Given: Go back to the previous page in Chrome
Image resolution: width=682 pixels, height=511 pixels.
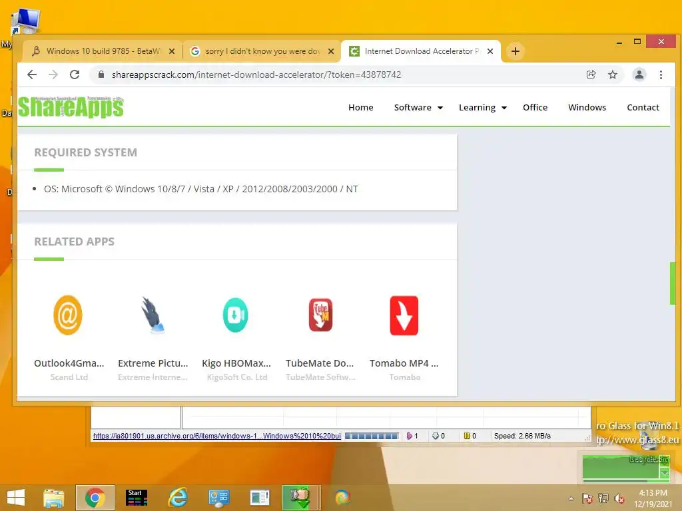Looking at the screenshot, I should [32, 75].
